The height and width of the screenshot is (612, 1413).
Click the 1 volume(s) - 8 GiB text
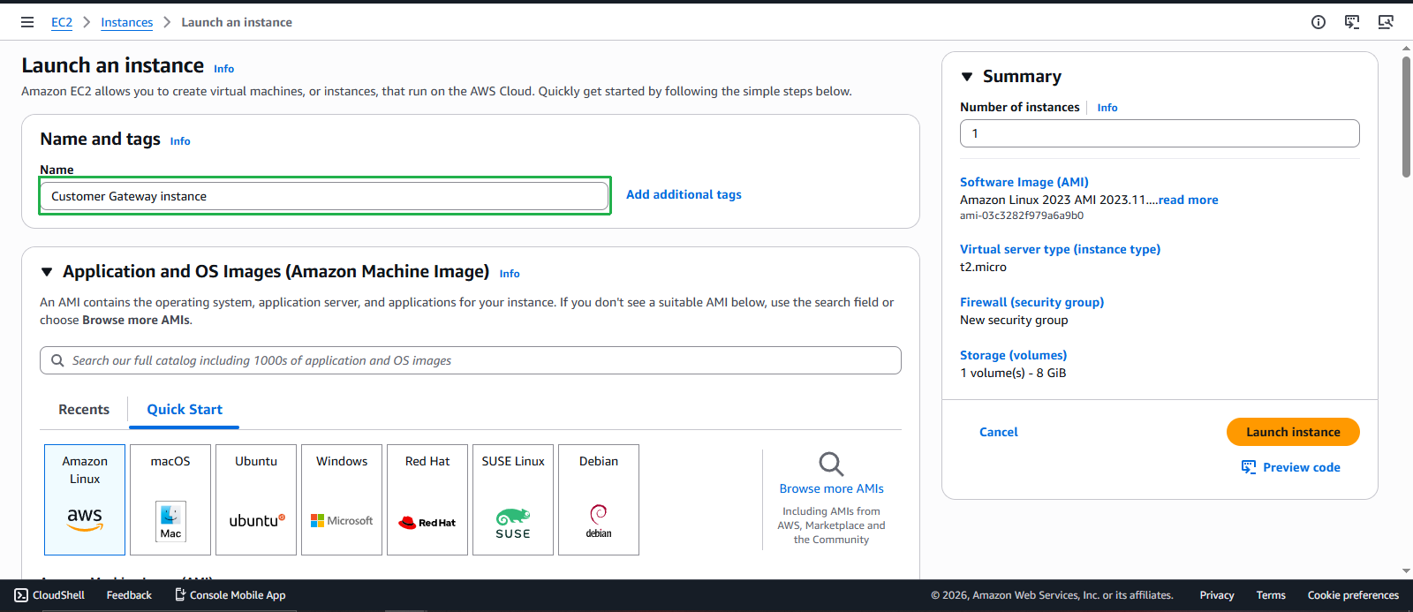[1013, 373]
